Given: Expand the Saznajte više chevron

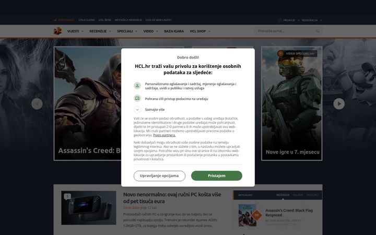Looking at the screenshot, I should click(x=137, y=110).
